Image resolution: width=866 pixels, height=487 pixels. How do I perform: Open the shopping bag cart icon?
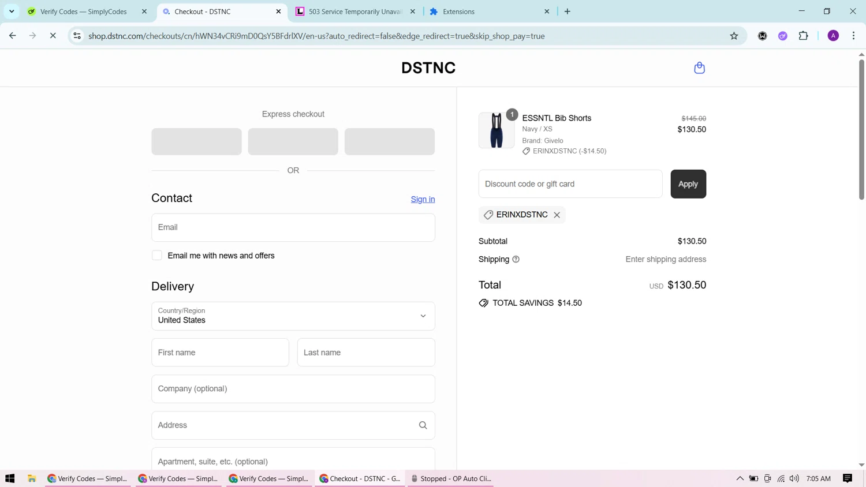(699, 68)
